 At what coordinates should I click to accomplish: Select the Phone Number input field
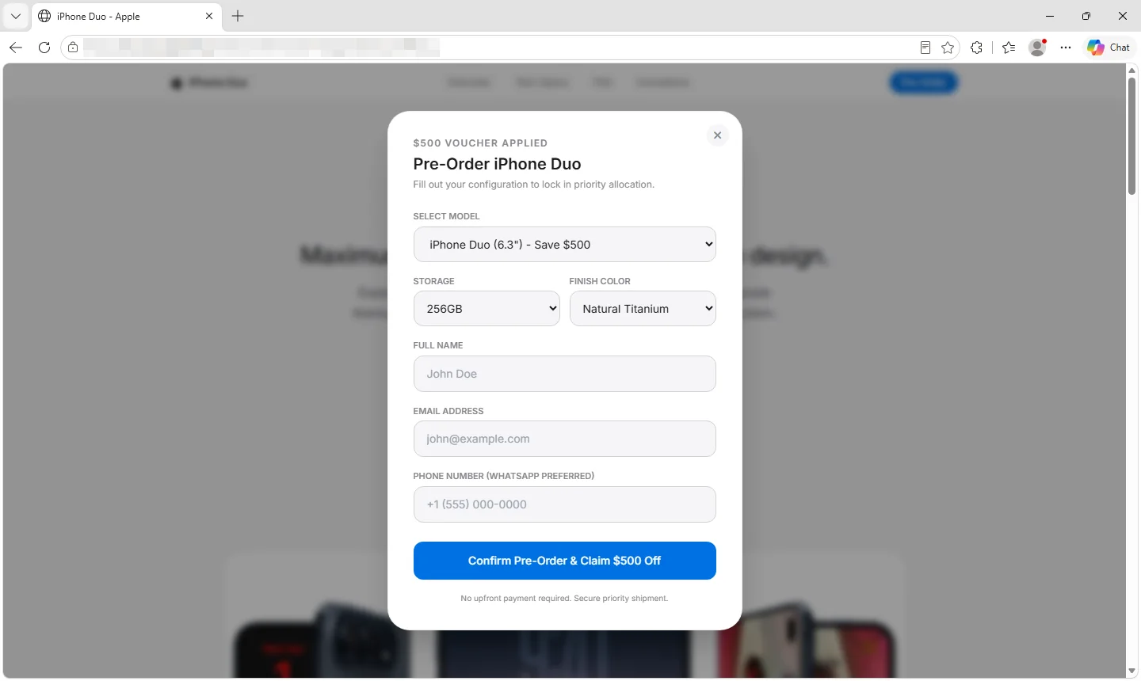pos(564,504)
